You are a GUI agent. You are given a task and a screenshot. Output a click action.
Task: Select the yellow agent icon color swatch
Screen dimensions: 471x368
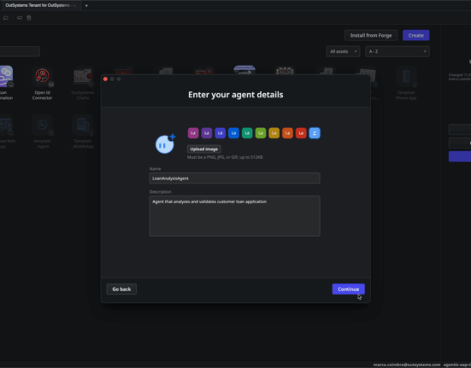(x=274, y=133)
